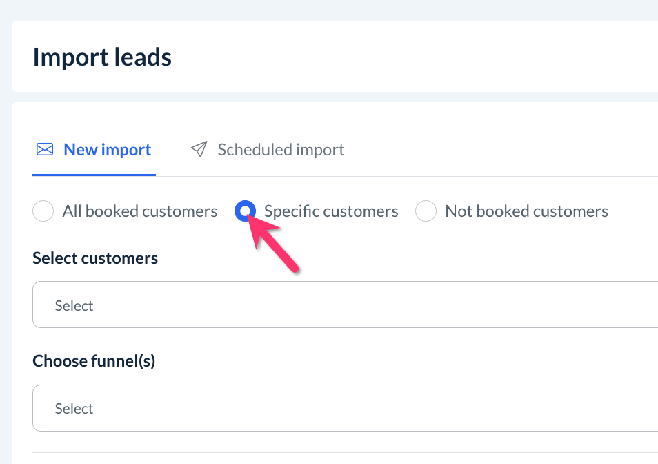Click the "Specific customers" label text
This screenshot has width=658, height=464.
331,211
